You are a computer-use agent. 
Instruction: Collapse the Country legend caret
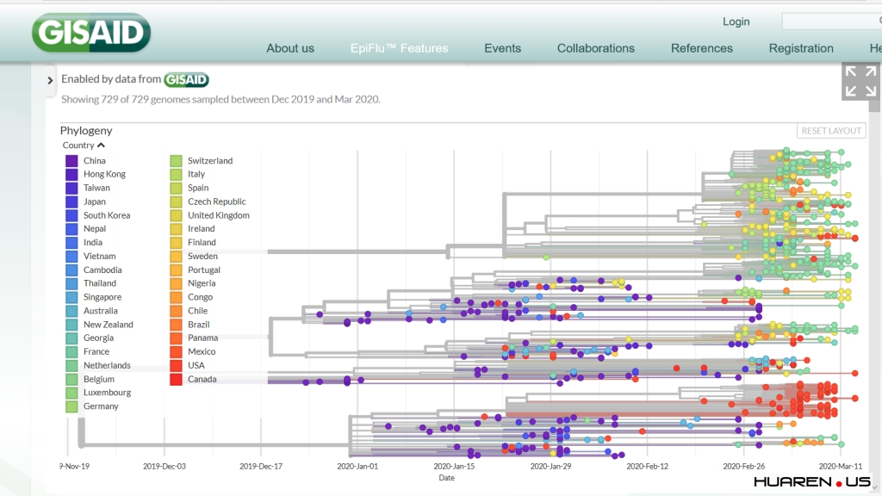101,146
